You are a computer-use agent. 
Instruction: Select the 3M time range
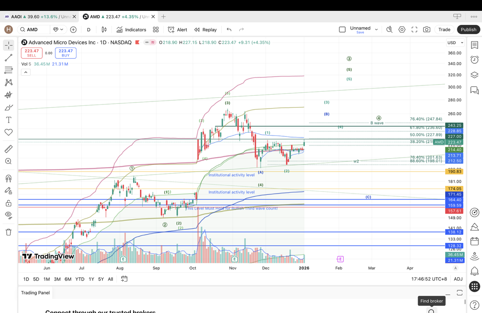pos(57,279)
